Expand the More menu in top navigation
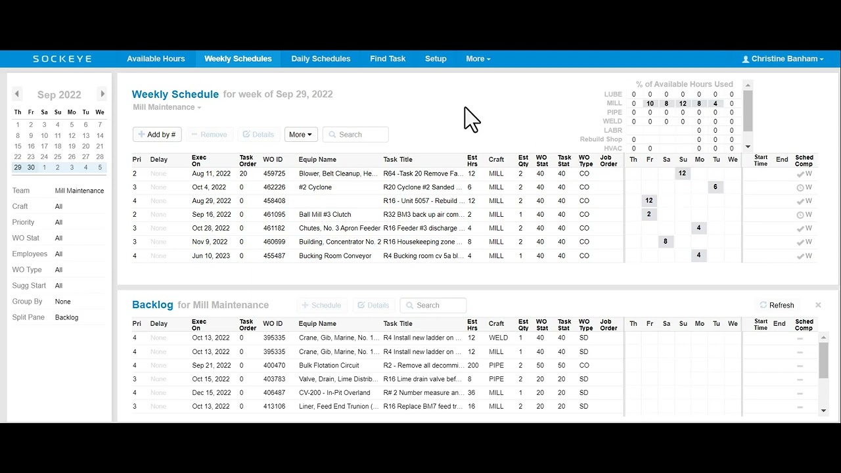841x473 pixels. tap(478, 58)
